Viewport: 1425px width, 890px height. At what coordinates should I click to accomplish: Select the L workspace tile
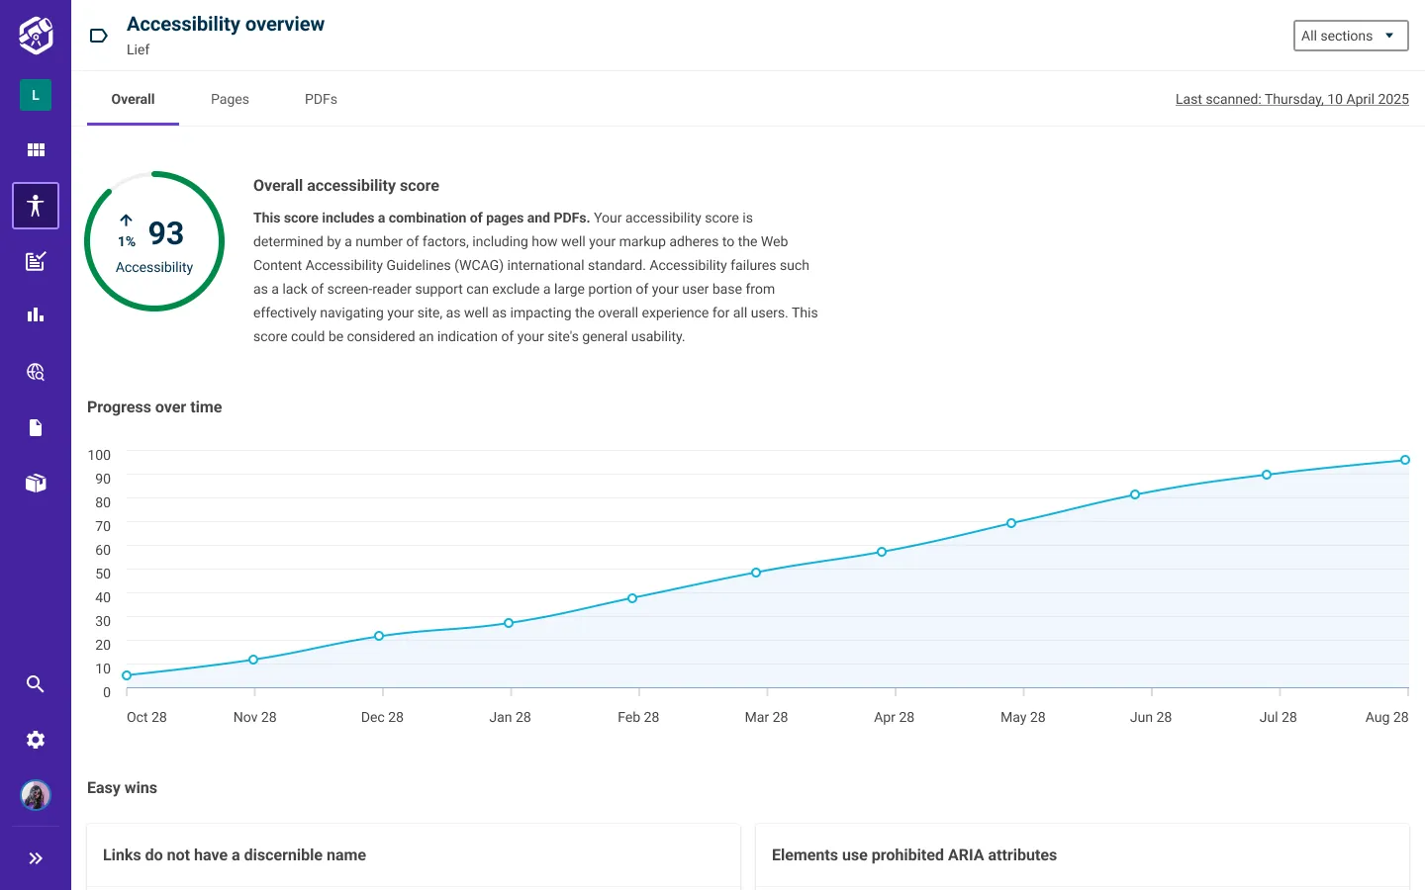35,95
